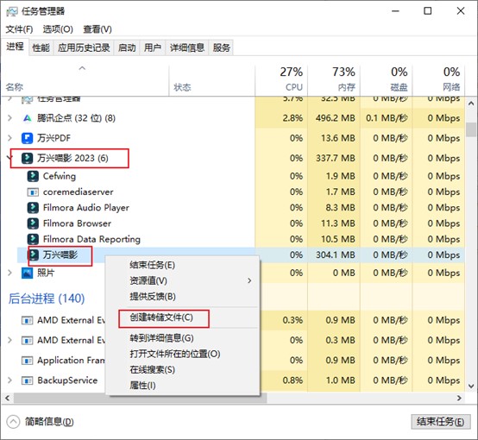Choose 创建转储文件 from context menu
Image resolution: width=478 pixels, height=440 pixels.
pos(161,317)
